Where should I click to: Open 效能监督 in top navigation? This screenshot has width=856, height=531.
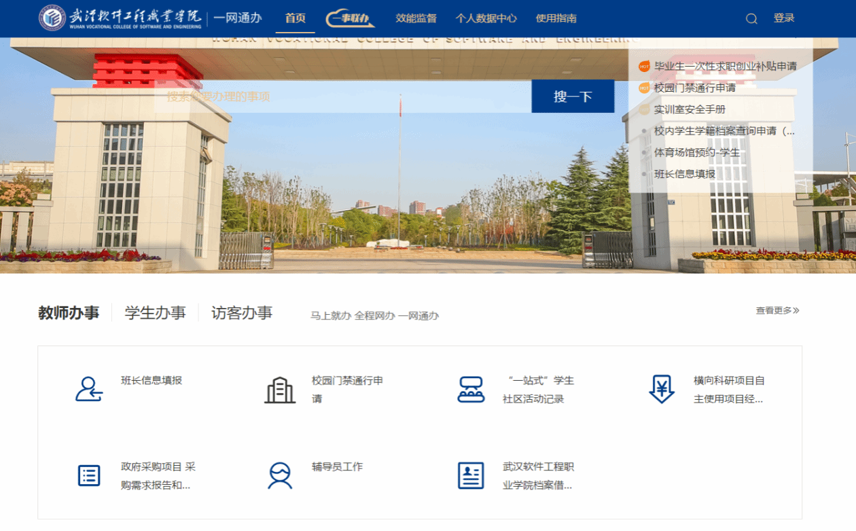416,18
